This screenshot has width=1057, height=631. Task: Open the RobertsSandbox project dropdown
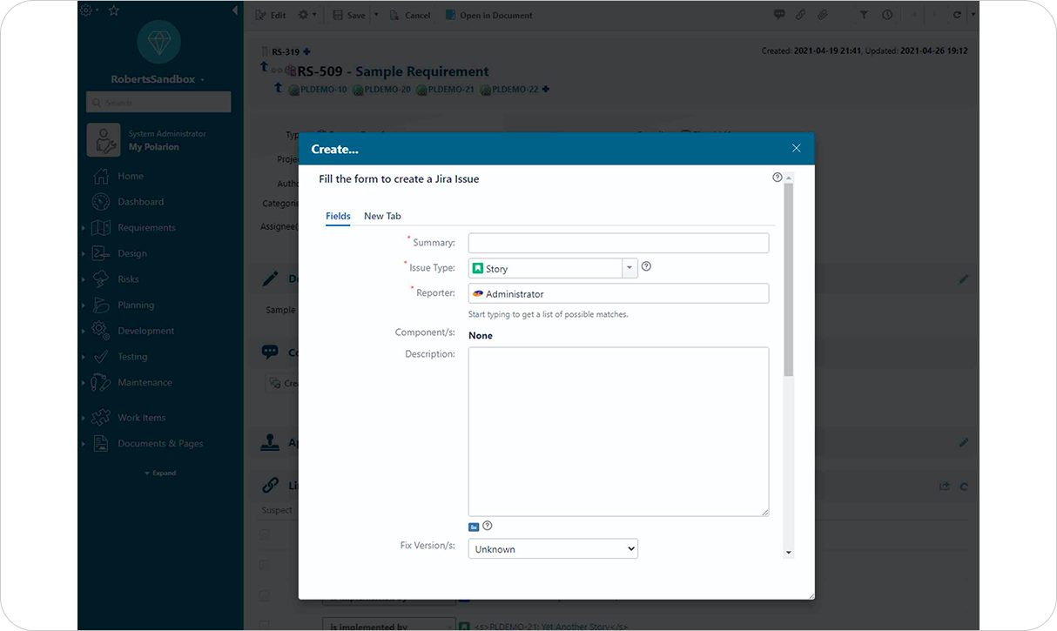pos(203,80)
